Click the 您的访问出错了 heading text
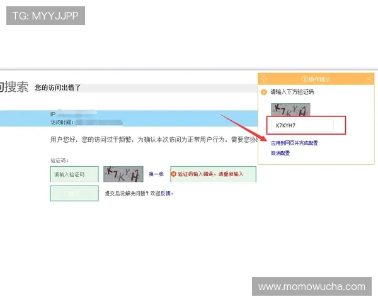 pos(57,87)
